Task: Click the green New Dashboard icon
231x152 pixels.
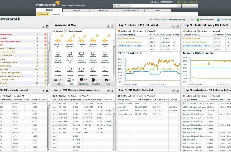Action: (x=198, y=19)
